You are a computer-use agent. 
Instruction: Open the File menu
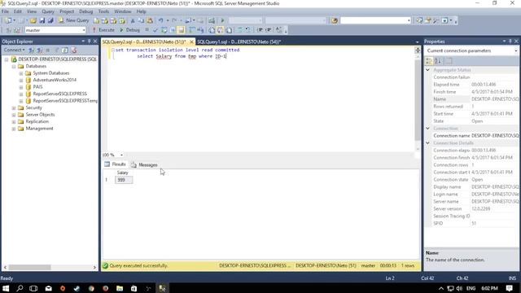tap(5, 11)
